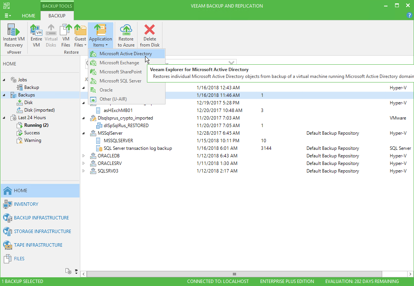Switch to the HOME ribbon tab
Viewport: 414px width, 286px height.
[28, 16]
